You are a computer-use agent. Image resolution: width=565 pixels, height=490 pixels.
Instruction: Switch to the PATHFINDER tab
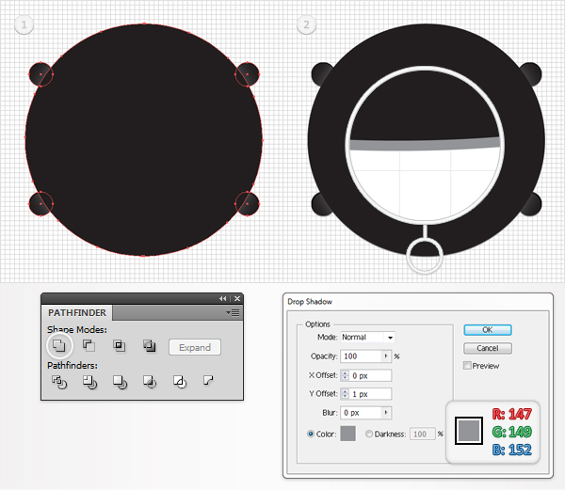(x=77, y=312)
